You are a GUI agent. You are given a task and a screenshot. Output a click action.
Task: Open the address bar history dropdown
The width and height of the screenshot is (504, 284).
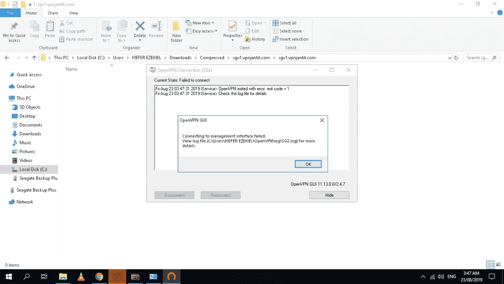[449, 58]
